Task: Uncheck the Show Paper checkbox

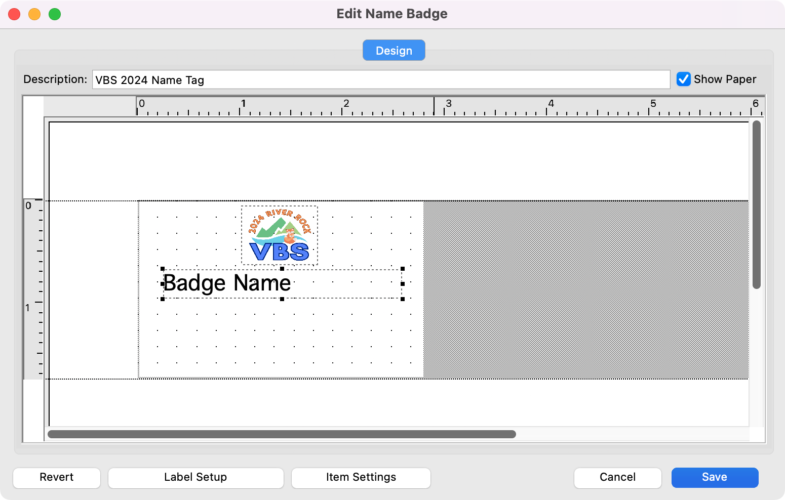Action: pos(684,79)
